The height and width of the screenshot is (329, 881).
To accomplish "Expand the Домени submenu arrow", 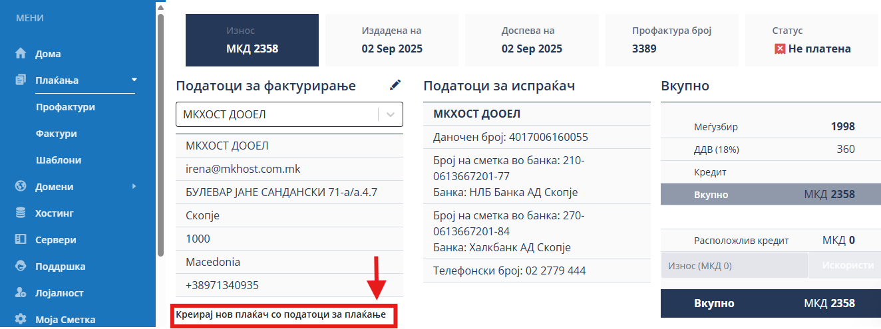I will (x=134, y=187).
